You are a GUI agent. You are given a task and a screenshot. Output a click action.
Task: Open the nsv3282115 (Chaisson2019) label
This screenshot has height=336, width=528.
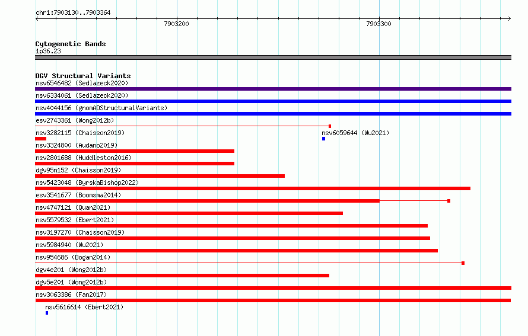(80, 133)
